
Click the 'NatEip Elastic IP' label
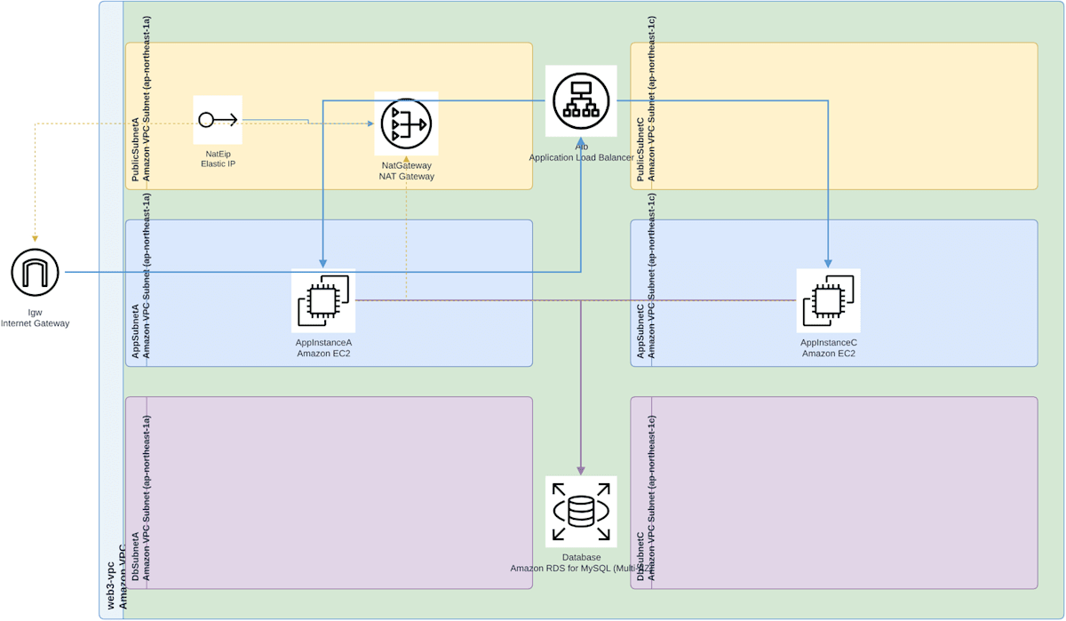click(x=218, y=158)
